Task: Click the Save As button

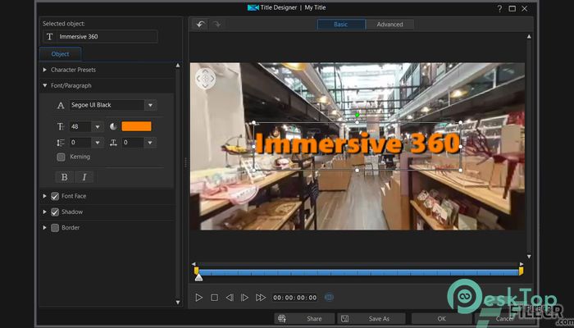Action: click(371, 319)
